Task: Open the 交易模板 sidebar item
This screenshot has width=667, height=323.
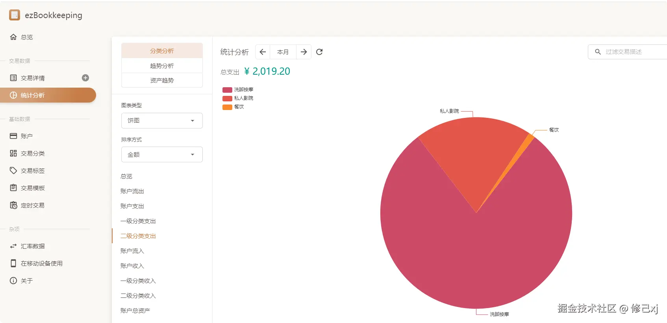Action: pos(48,188)
